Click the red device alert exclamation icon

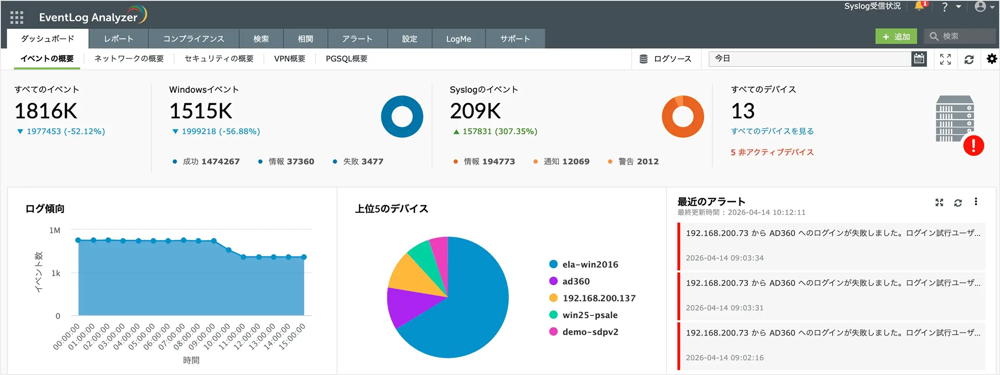tap(974, 145)
